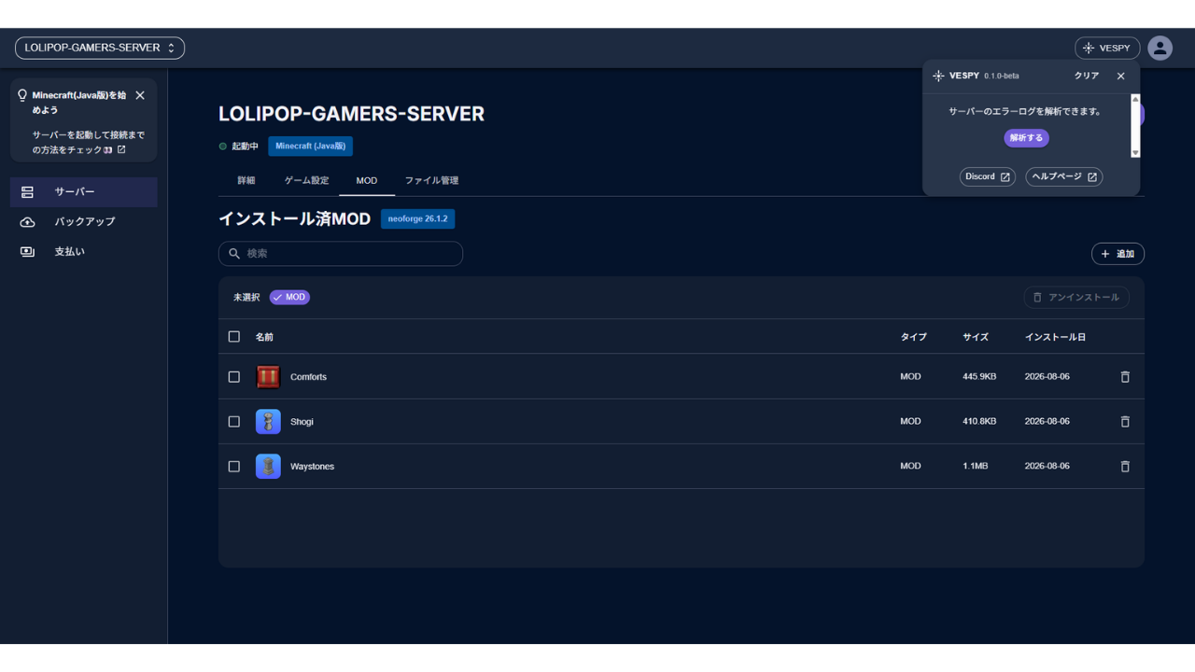This screenshot has width=1195, height=672.
Task: Click the アンインストール button
Action: 1076,298
